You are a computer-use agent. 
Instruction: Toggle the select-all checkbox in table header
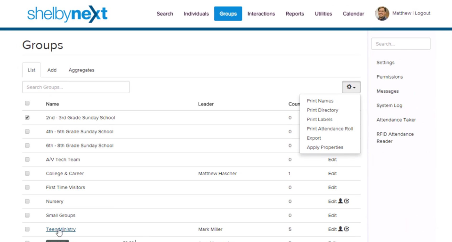click(27, 104)
